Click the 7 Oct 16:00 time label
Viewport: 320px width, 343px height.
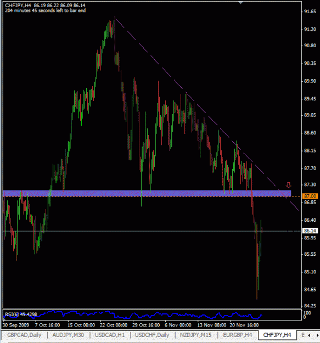click(x=47, y=325)
